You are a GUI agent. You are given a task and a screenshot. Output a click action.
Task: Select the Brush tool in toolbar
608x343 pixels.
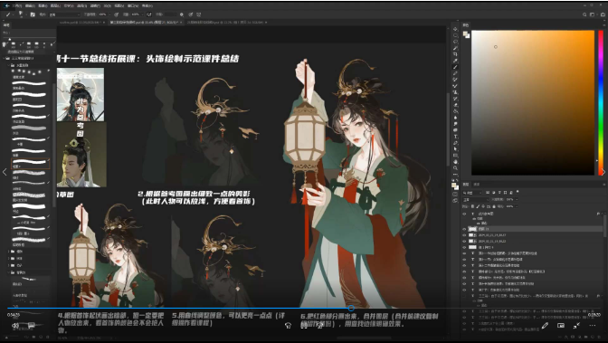point(455,67)
